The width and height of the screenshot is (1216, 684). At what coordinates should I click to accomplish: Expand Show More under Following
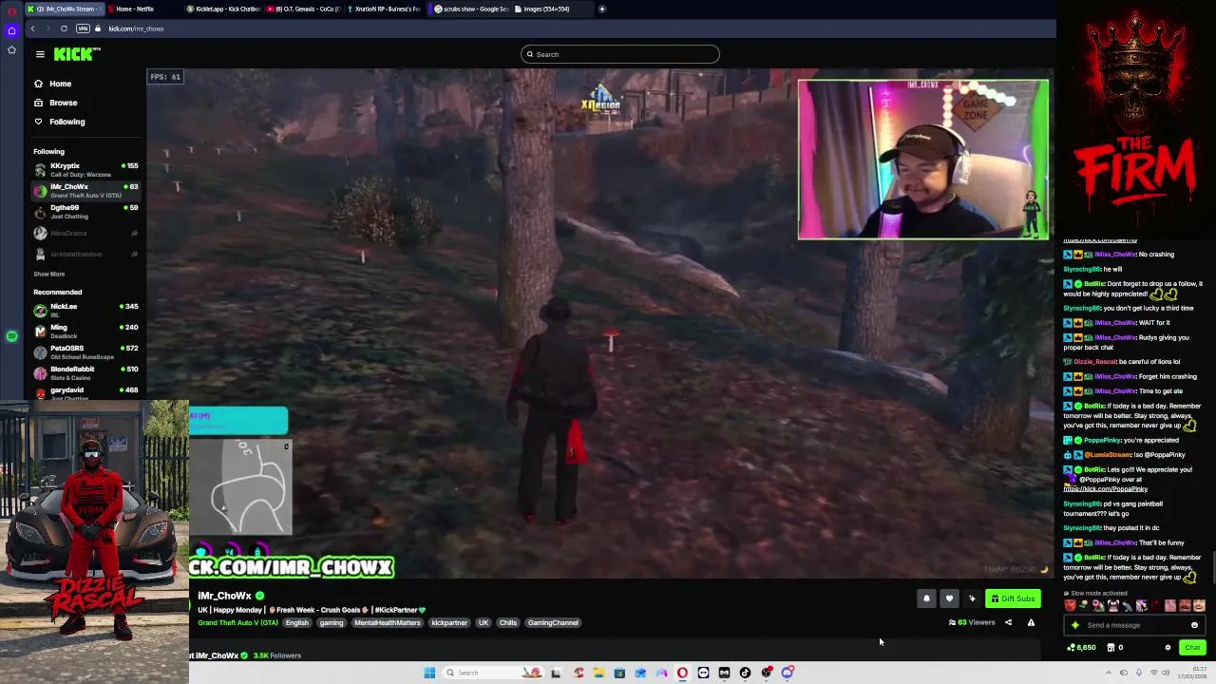(x=49, y=274)
